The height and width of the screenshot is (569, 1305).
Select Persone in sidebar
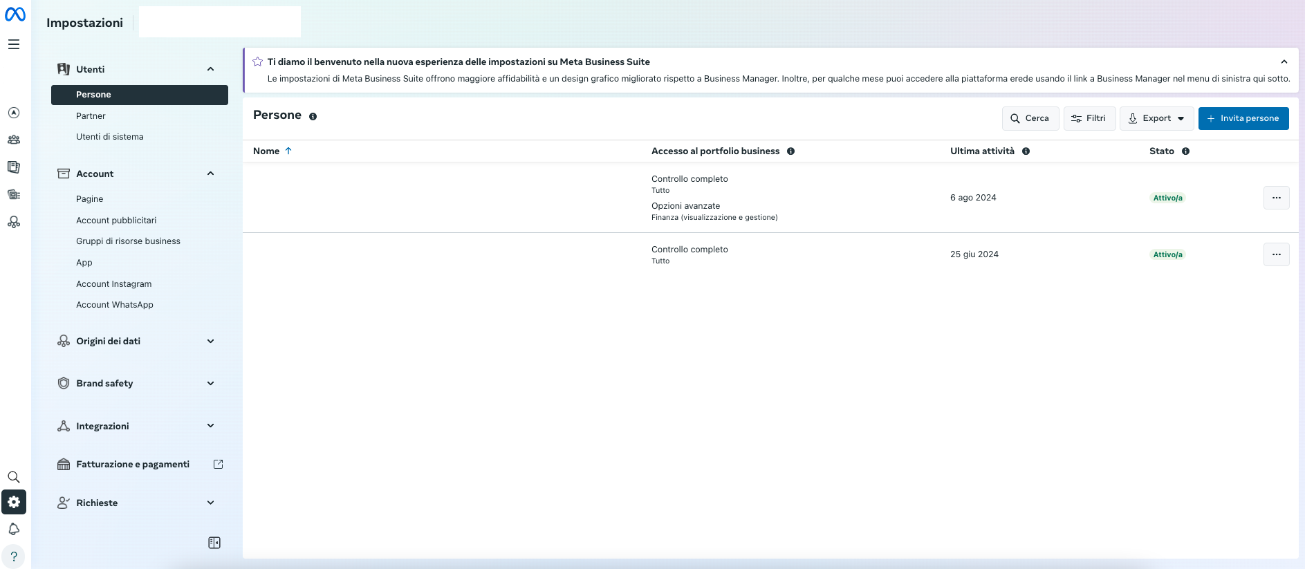140,95
